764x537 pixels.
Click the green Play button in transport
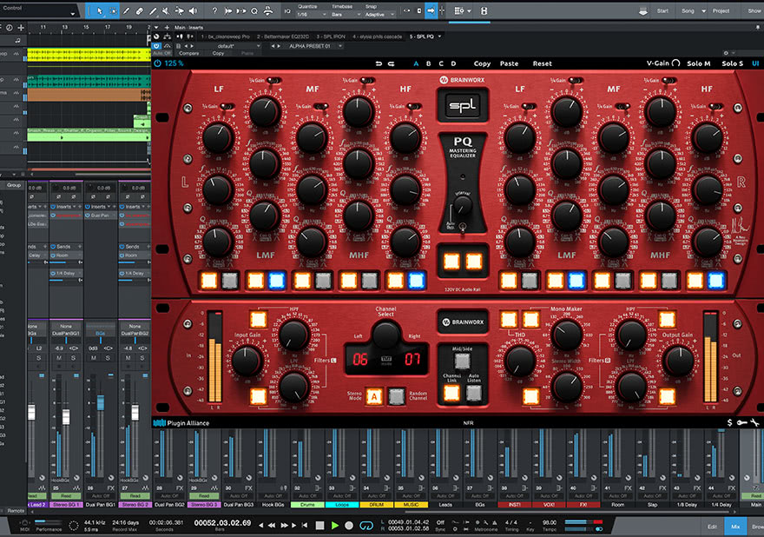(335, 526)
